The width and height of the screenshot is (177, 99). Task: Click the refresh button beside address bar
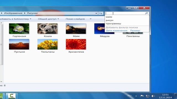[101, 13]
